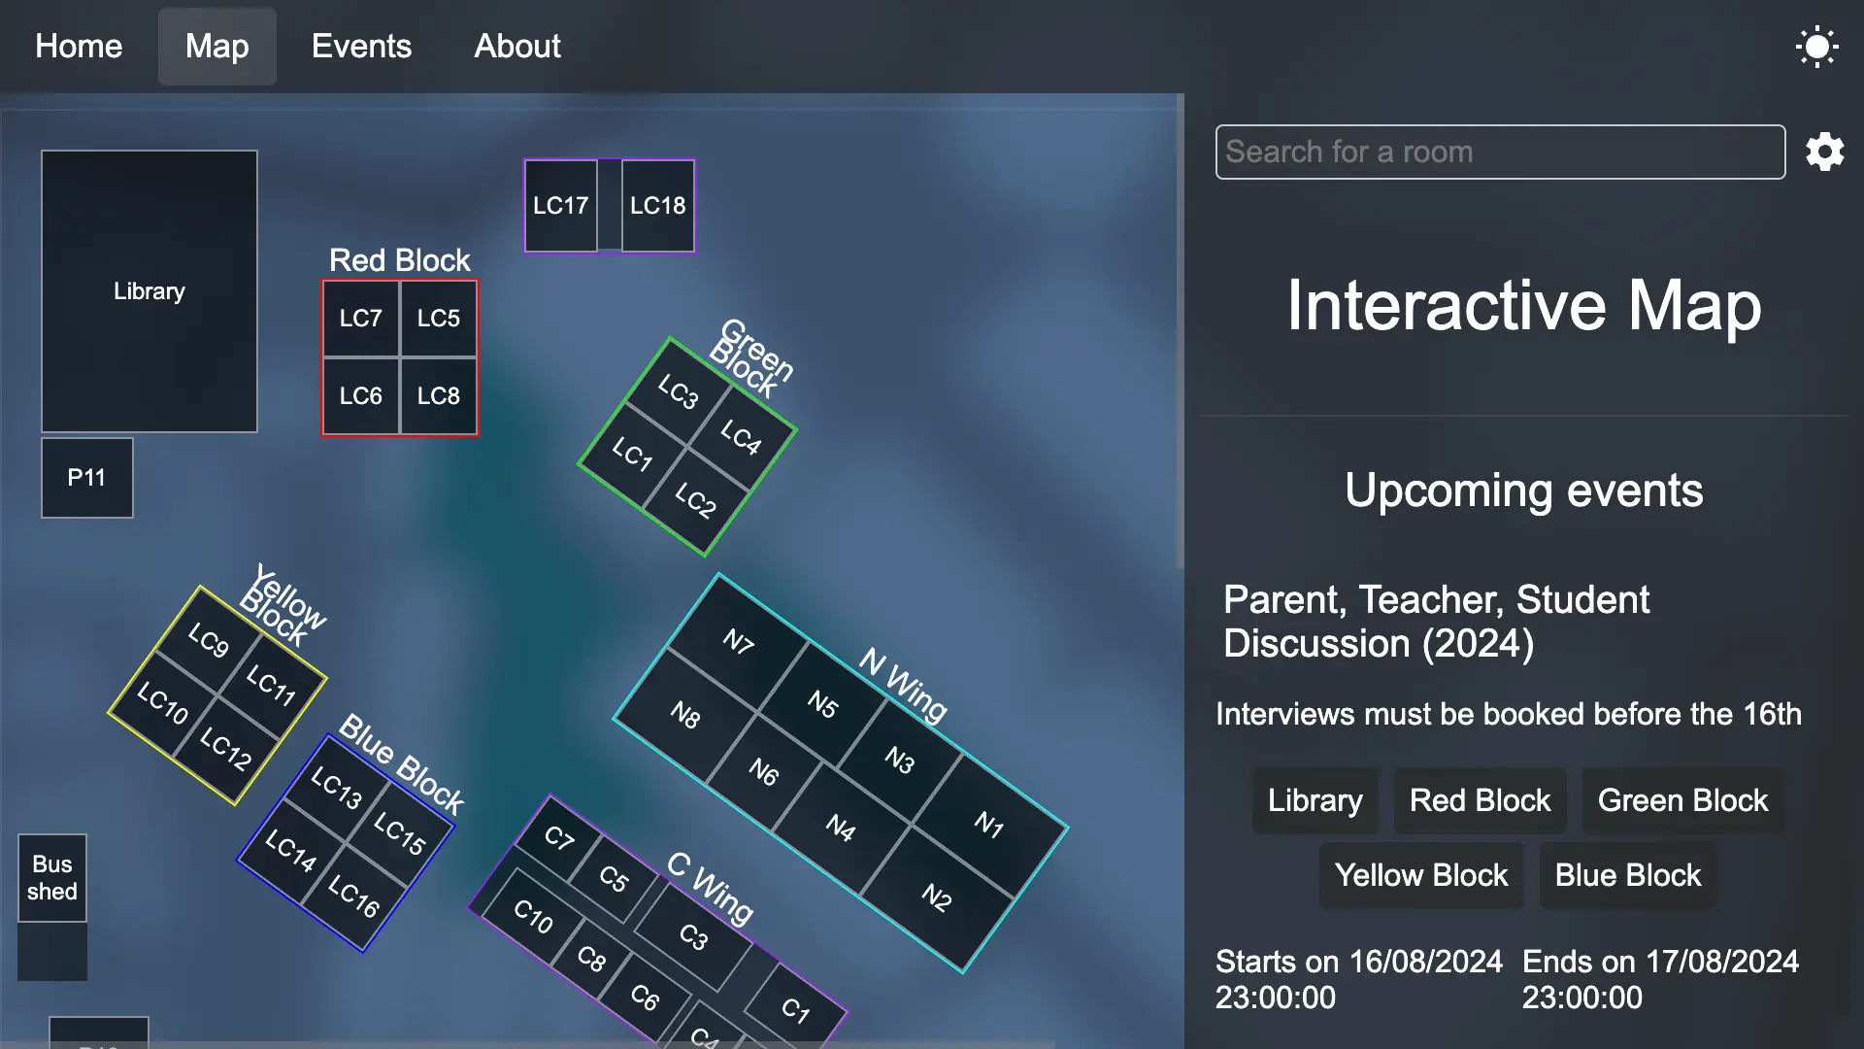The image size is (1864, 1049).
Task: Select room LC18 on the map
Action: click(657, 206)
